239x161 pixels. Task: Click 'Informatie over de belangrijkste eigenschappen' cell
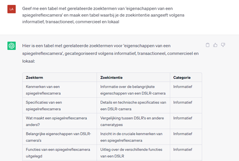point(133,90)
